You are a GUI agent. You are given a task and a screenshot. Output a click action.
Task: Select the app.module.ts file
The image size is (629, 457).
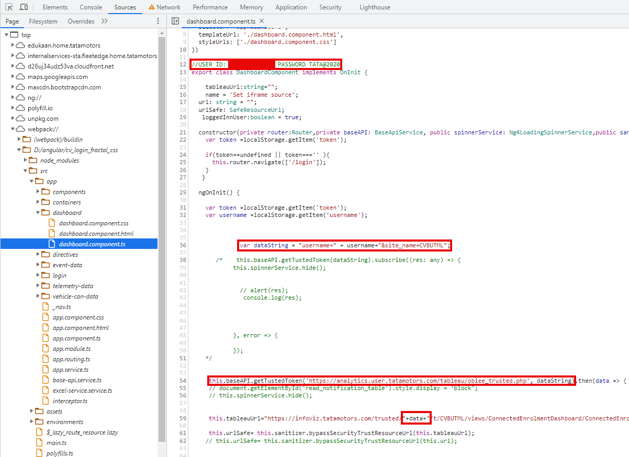tap(71, 349)
